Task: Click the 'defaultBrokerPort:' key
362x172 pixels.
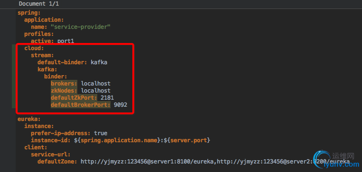Action: [x=81, y=105]
